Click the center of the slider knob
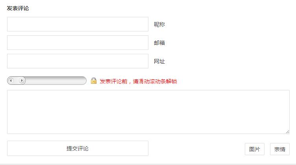296x165 pixels. 17,81
